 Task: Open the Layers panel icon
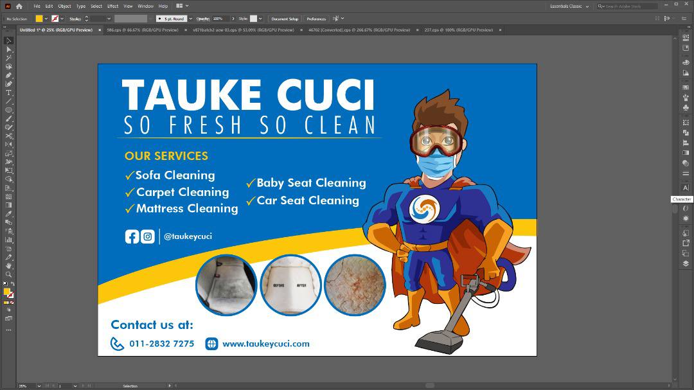coord(686,263)
